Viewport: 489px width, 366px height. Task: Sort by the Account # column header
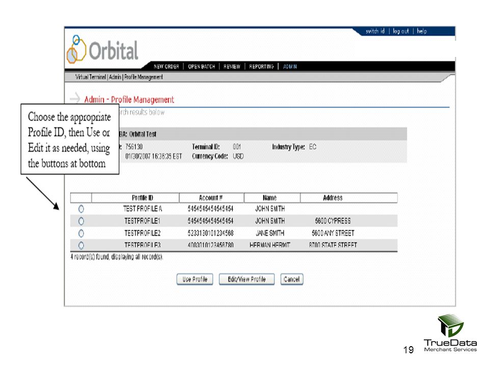211,198
